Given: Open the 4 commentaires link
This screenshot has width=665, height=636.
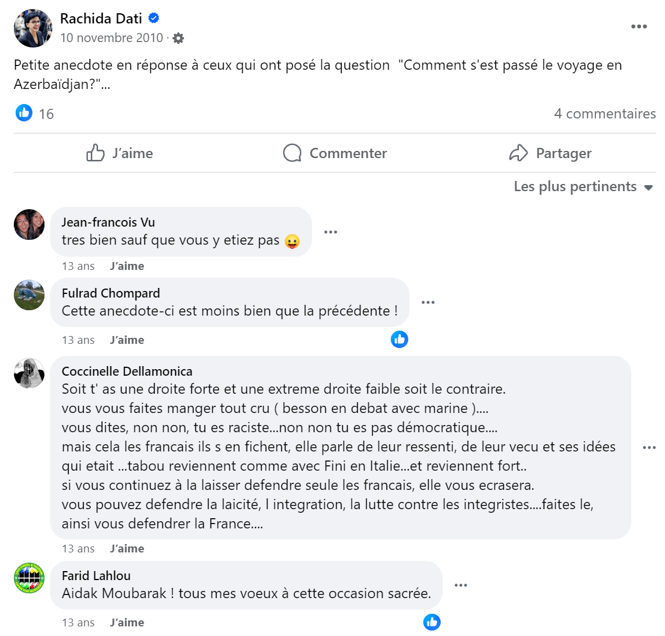Looking at the screenshot, I should coord(604,114).
